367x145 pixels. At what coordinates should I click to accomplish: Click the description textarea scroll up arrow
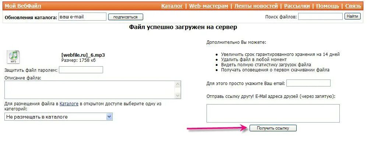click(178, 84)
